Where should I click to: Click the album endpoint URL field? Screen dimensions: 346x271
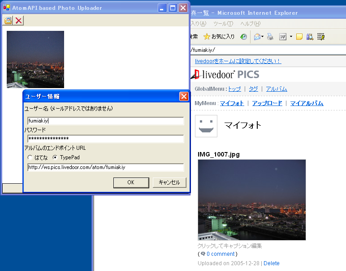pyautogui.click(x=106, y=167)
